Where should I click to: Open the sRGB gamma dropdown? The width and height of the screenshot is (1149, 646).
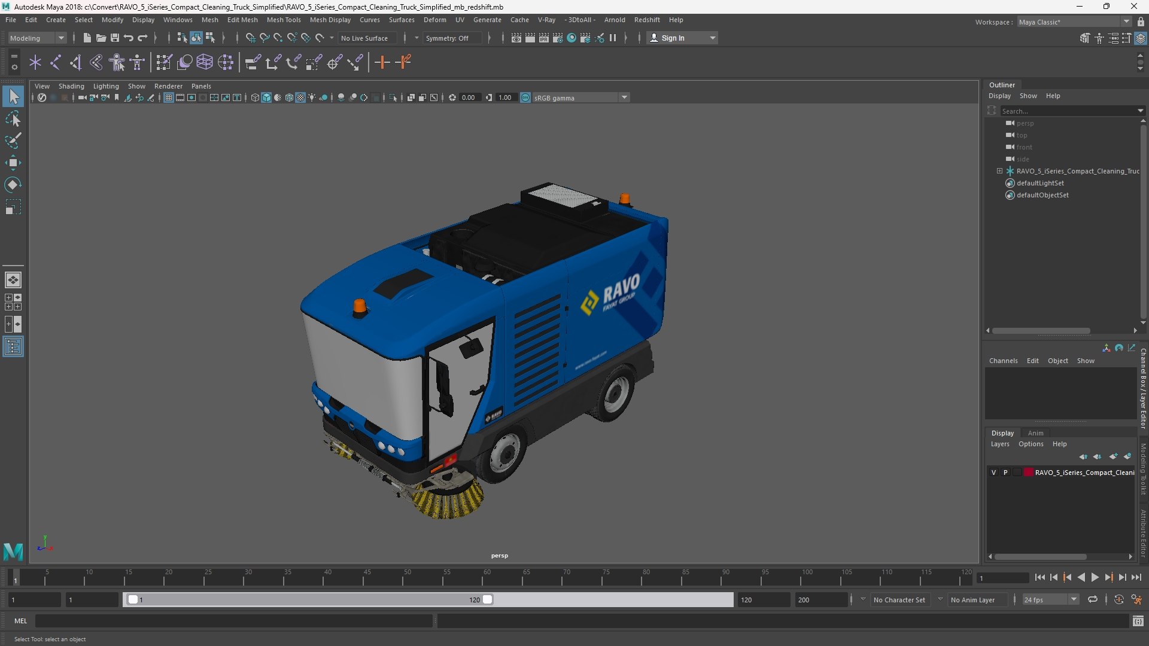tap(580, 97)
